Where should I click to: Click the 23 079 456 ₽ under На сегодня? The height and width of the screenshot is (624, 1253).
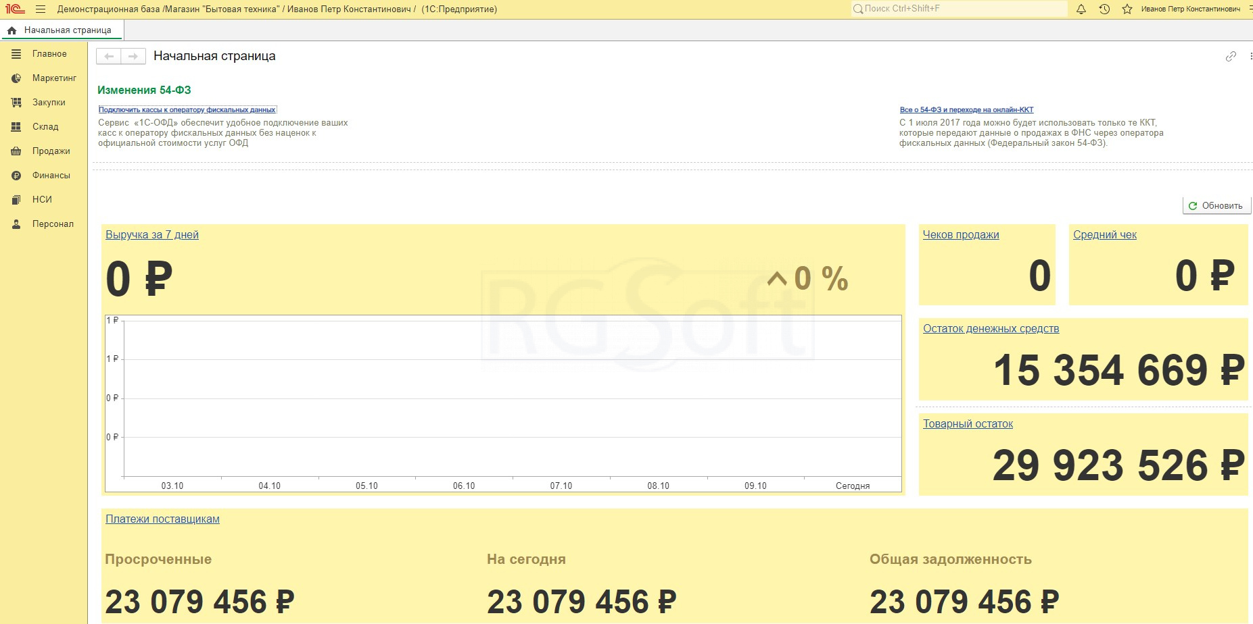tap(582, 602)
